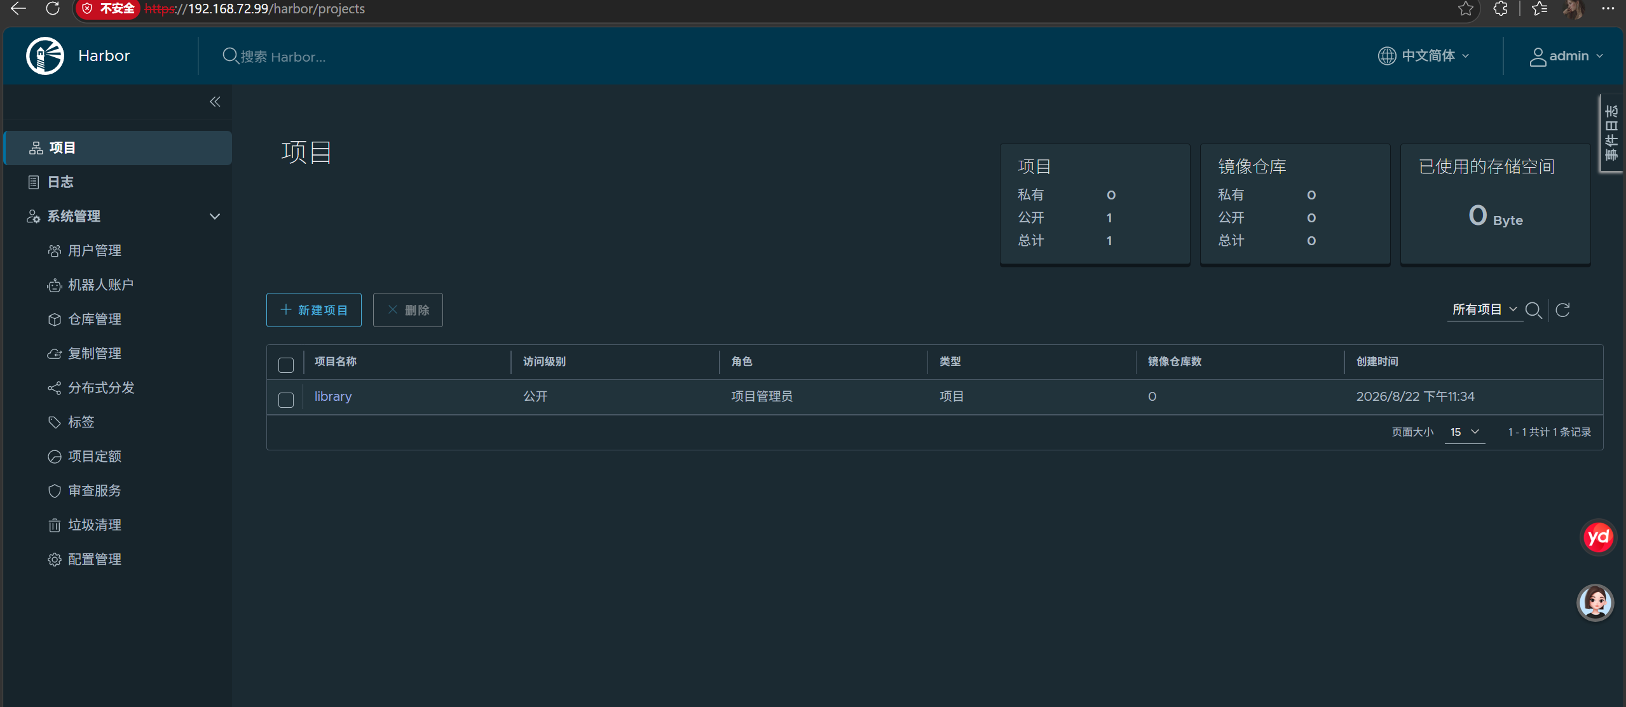The image size is (1626, 707).
Task: Click the 0 Byte storage value
Action: coord(1496,216)
